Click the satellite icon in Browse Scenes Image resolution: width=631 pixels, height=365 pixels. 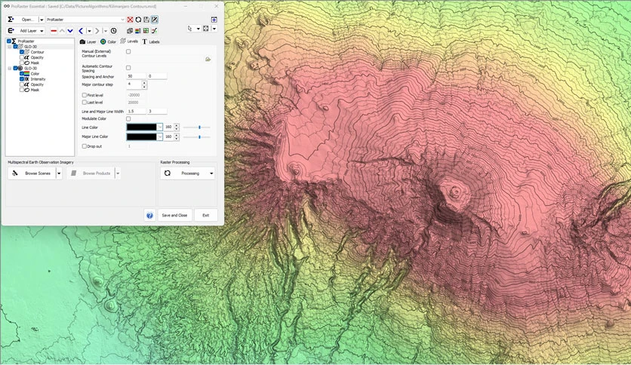click(x=15, y=173)
